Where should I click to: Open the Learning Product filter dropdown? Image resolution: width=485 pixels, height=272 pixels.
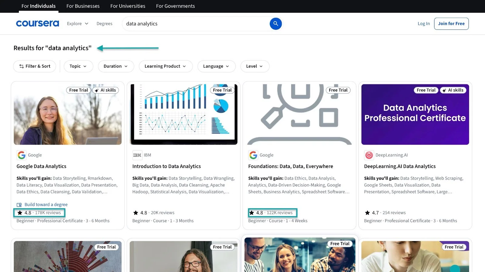(166, 66)
